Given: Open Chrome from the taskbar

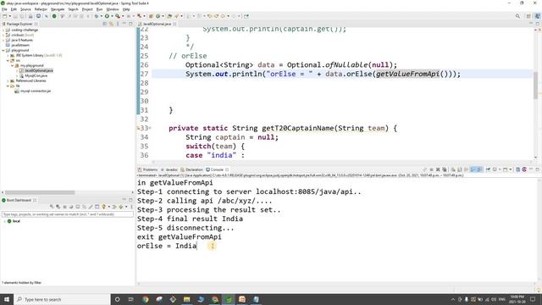Looking at the screenshot, I should click(145, 299).
